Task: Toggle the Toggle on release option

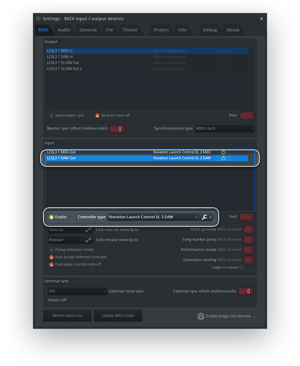Action: click(x=241, y=267)
